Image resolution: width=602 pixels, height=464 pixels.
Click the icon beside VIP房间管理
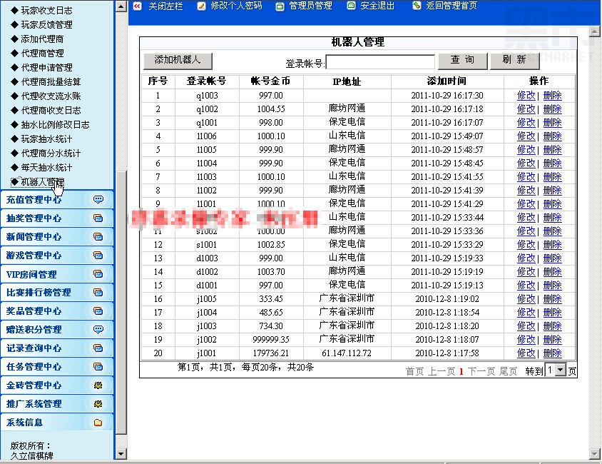98,274
